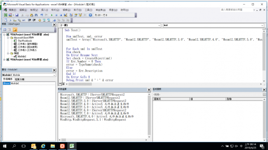Click the Indent icon in Edit toolbar
268x150 pixels.
tap(29, 20)
